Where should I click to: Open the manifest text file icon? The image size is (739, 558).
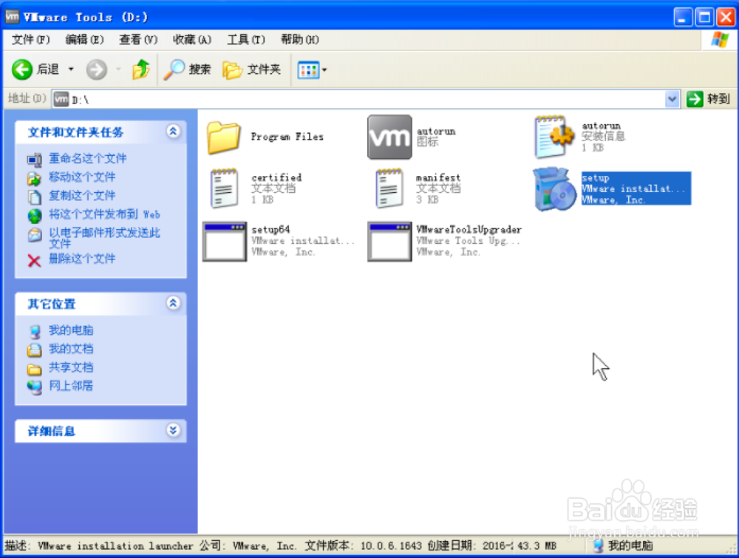point(389,187)
